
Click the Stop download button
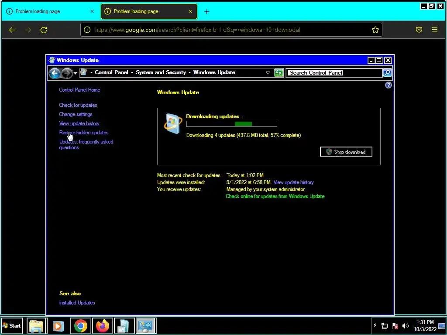pyautogui.click(x=346, y=152)
